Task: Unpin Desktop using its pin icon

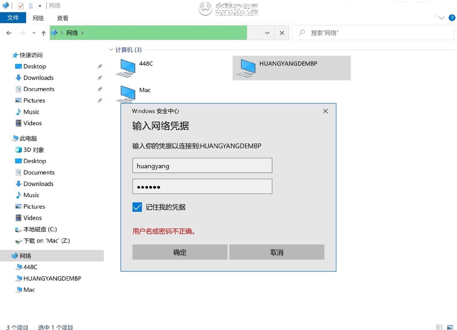Action: pyautogui.click(x=100, y=66)
